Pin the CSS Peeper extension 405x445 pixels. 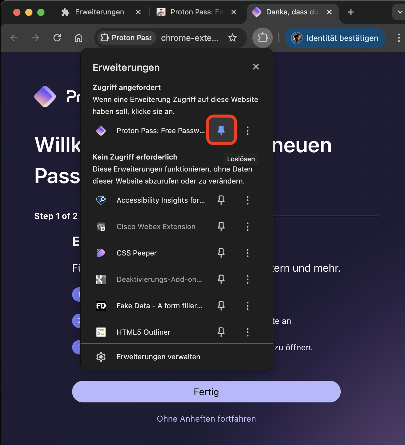221,253
